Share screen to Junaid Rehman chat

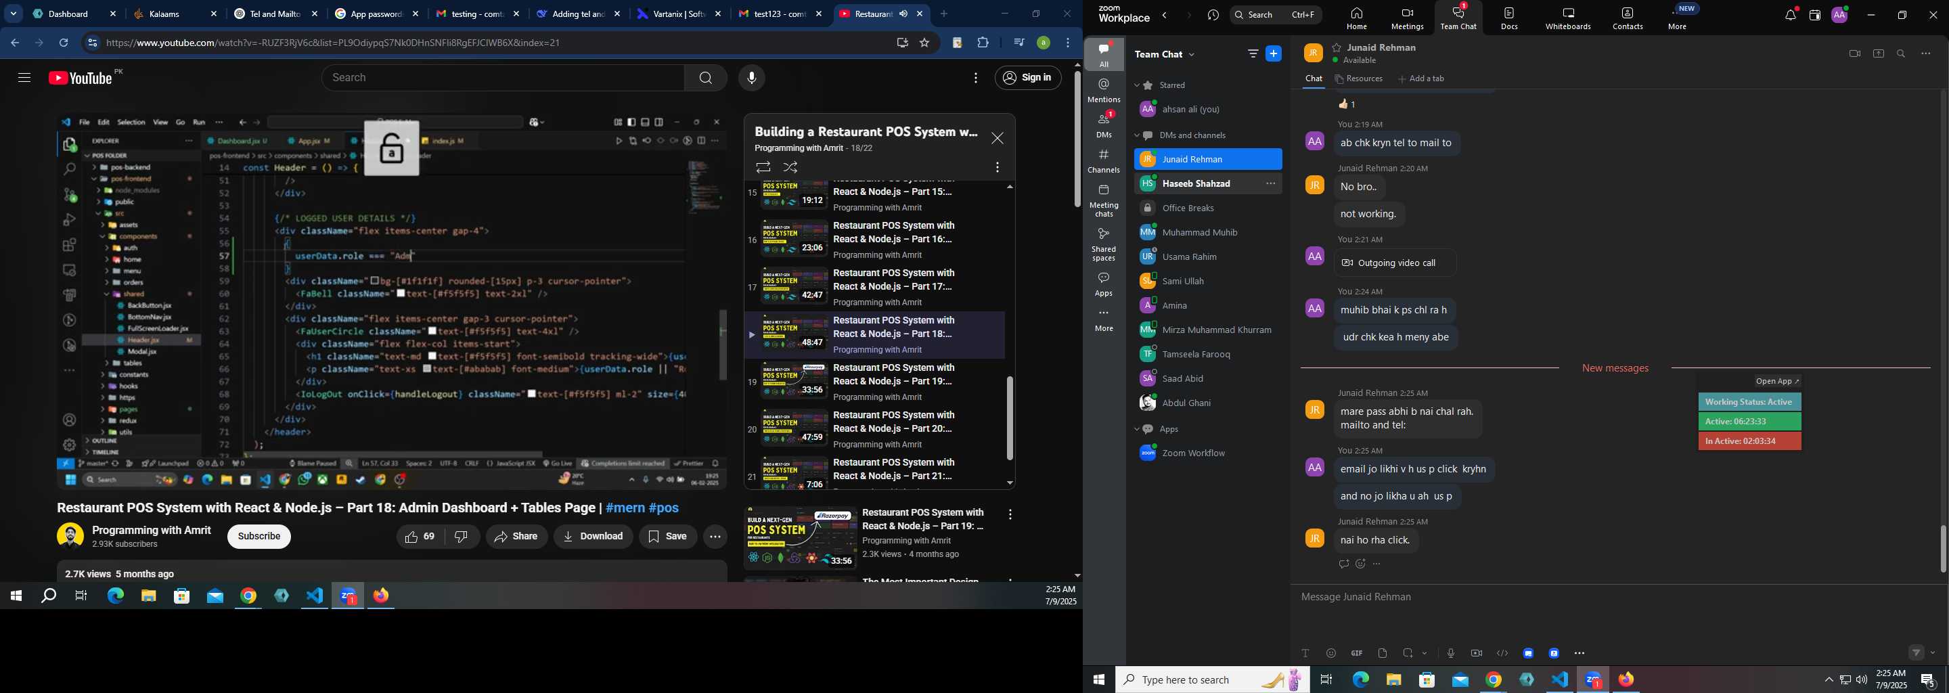1878,53
